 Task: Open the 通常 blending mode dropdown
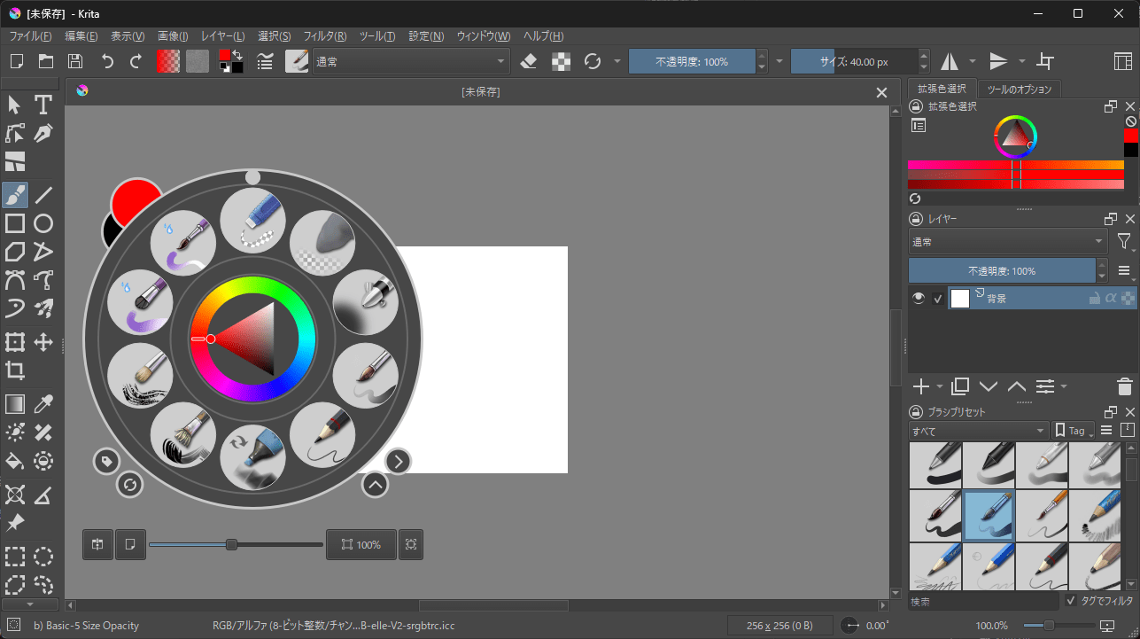point(410,61)
